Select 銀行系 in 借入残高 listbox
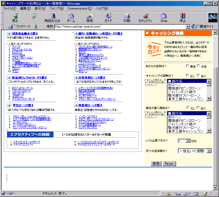This screenshot has width=219, height=197. point(187,114)
